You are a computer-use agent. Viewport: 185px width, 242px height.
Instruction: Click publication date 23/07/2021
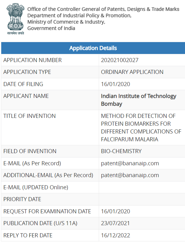(115, 223)
